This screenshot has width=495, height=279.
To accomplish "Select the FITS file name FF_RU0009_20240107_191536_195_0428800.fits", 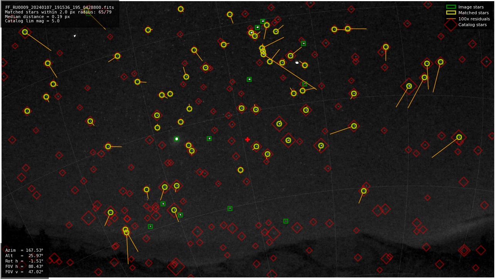I will (x=60, y=7).
